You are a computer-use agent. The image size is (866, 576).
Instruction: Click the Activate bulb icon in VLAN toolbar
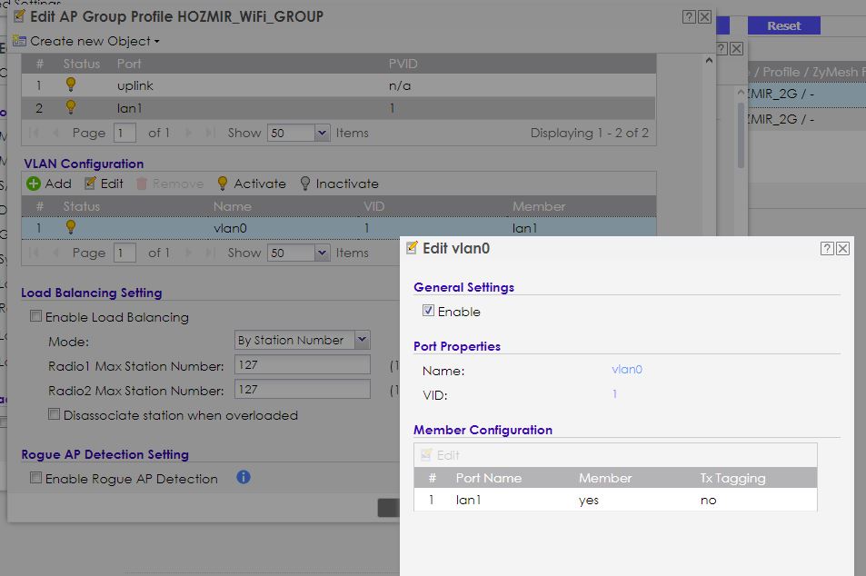pyautogui.click(x=222, y=184)
